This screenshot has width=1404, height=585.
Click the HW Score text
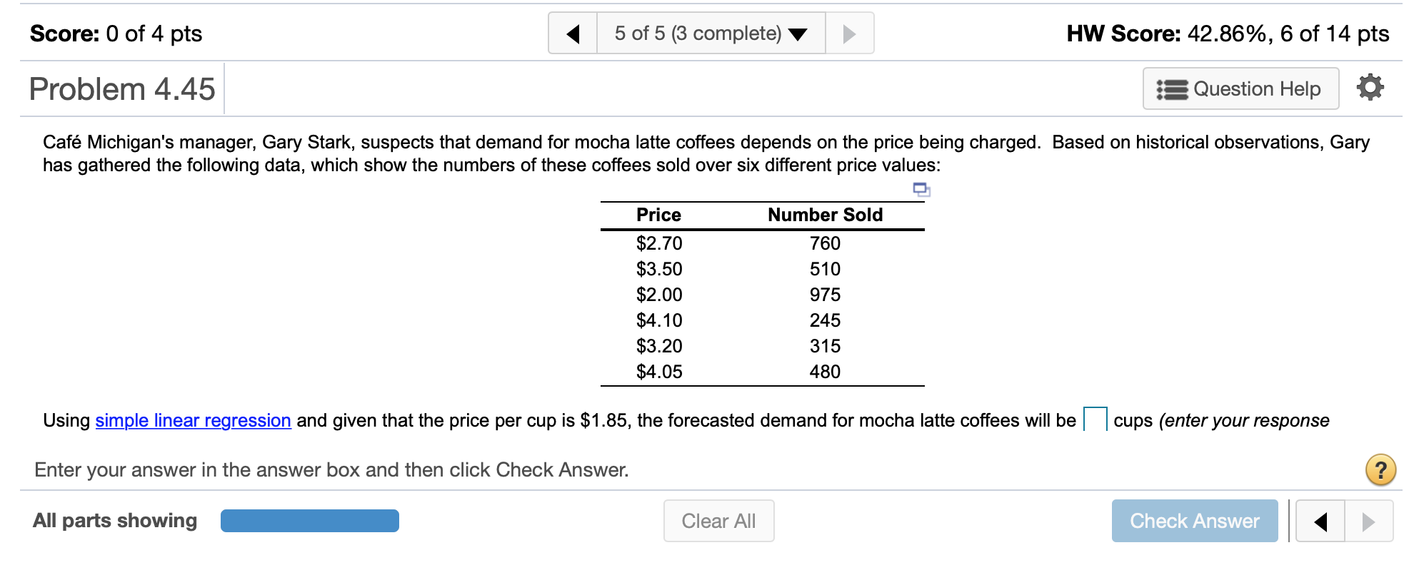pos(1227,34)
